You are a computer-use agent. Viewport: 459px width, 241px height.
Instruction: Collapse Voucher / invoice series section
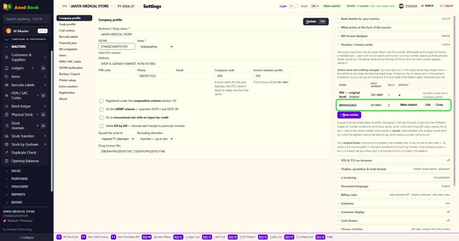393,44
